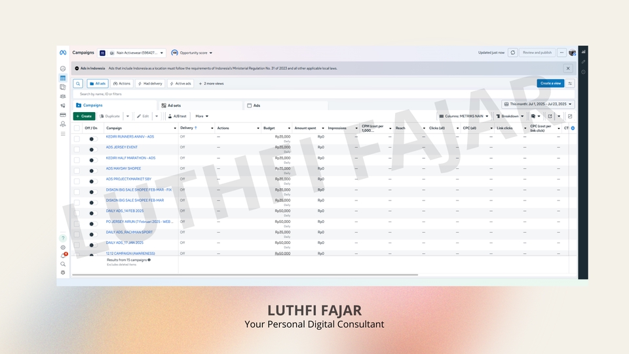629x354 pixels.
Task: Click the clock history icon in dark right panel
Action: pyautogui.click(x=583, y=72)
